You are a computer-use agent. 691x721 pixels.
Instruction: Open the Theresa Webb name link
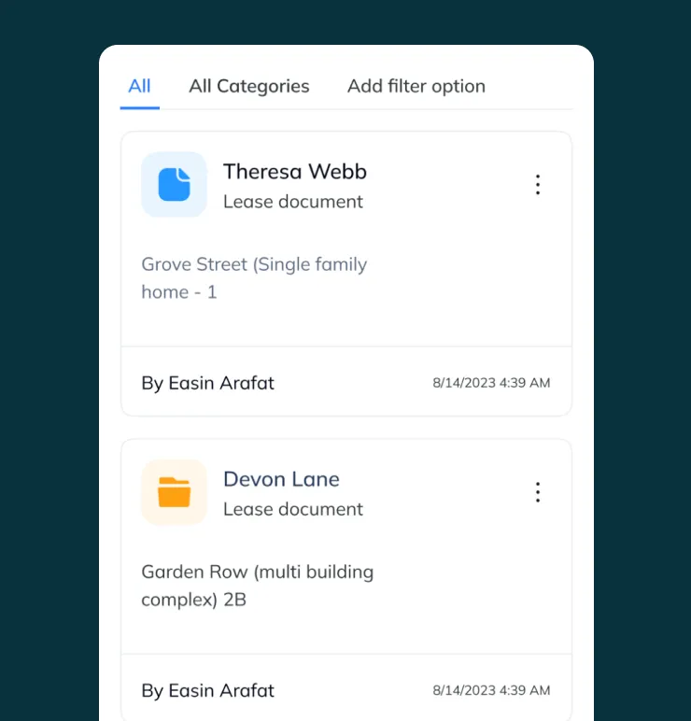point(294,171)
